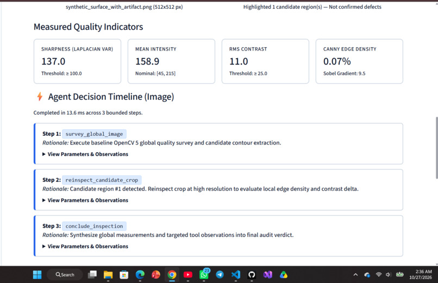Open WhatsApp with 23 notifications badge
The image size is (438, 283).
204,274
